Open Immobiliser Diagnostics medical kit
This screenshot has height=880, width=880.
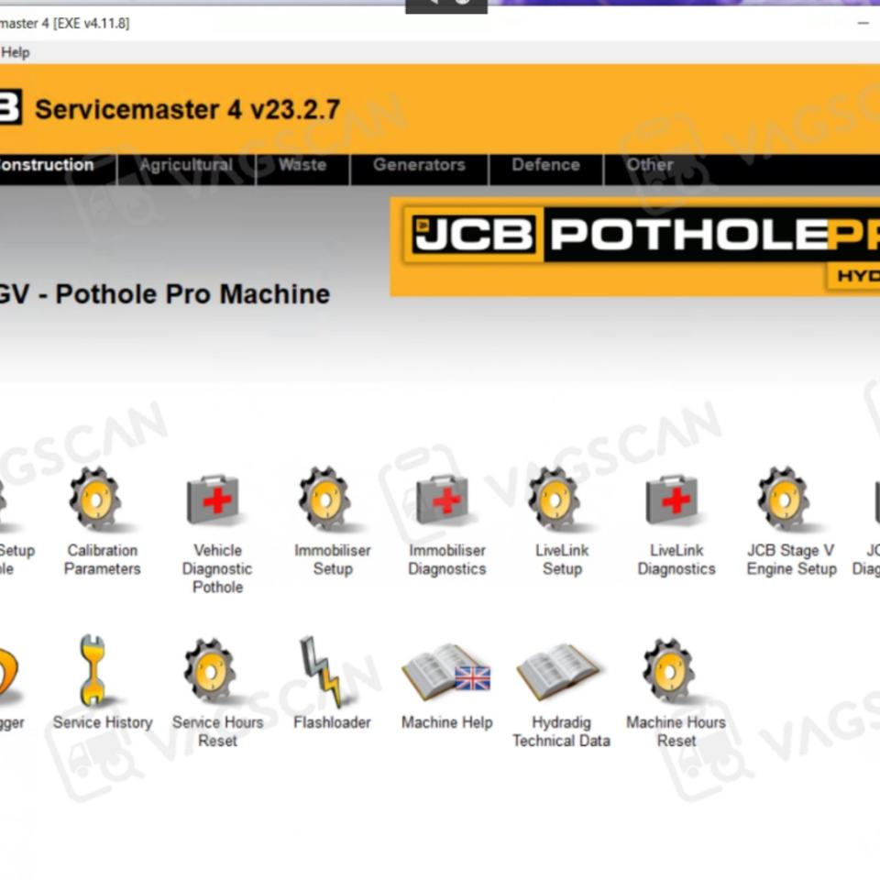(443, 499)
